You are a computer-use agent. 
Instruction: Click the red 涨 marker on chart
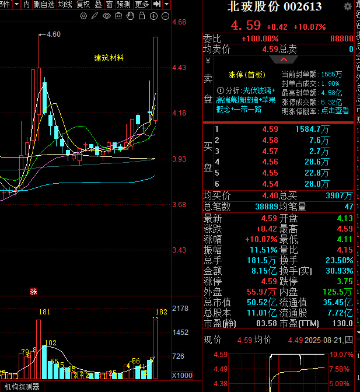tap(33, 292)
